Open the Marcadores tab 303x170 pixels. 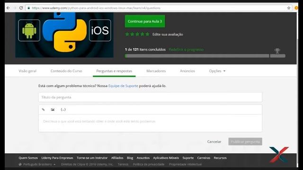tap(156, 71)
